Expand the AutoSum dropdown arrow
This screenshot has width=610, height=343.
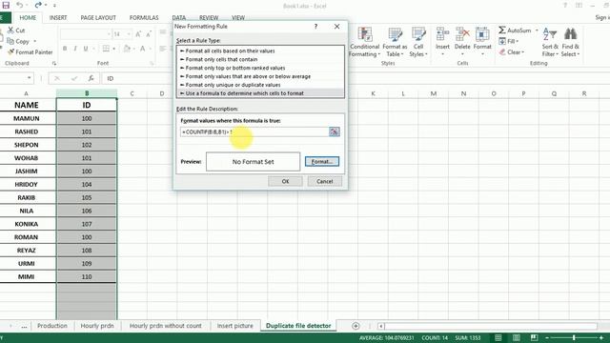coord(537,30)
